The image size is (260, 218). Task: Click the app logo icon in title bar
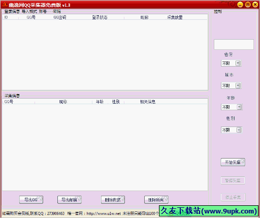click(5, 5)
